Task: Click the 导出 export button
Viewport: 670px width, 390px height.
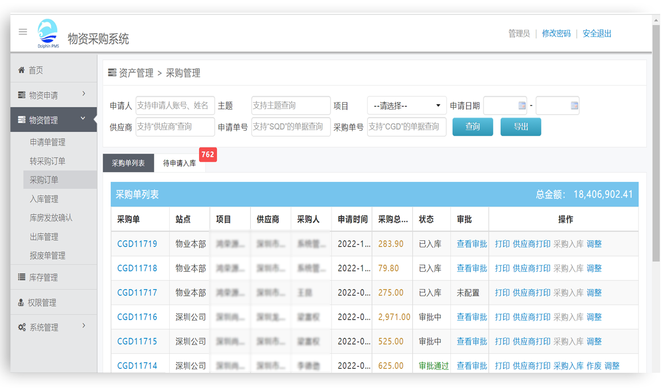Action: coord(520,127)
